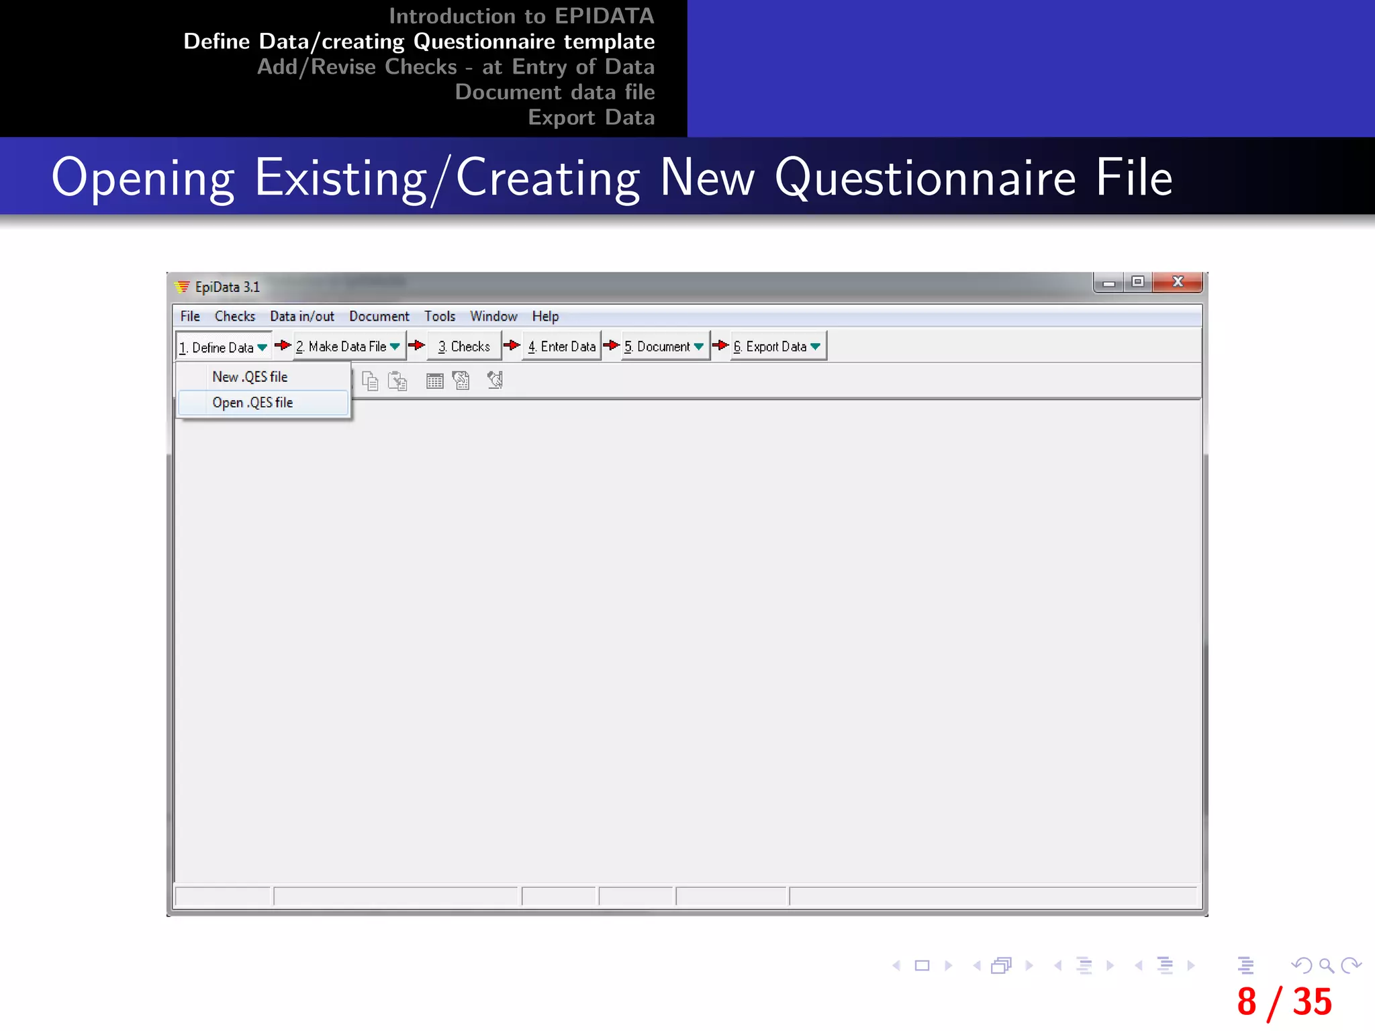Click the EpiData 3.1 window title text
This screenshot has height=1031, width=1375.
[228, 287]
